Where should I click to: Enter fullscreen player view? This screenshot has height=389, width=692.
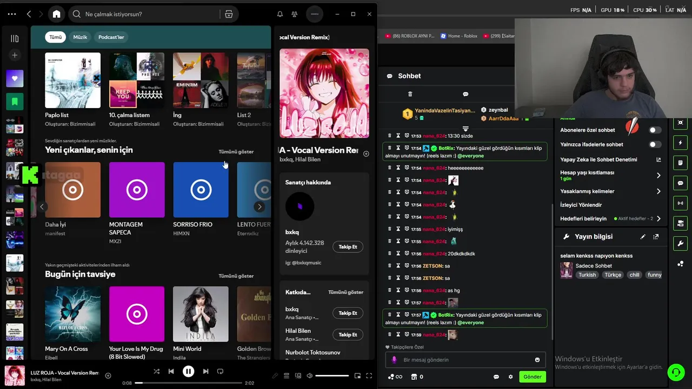point(369,375)
